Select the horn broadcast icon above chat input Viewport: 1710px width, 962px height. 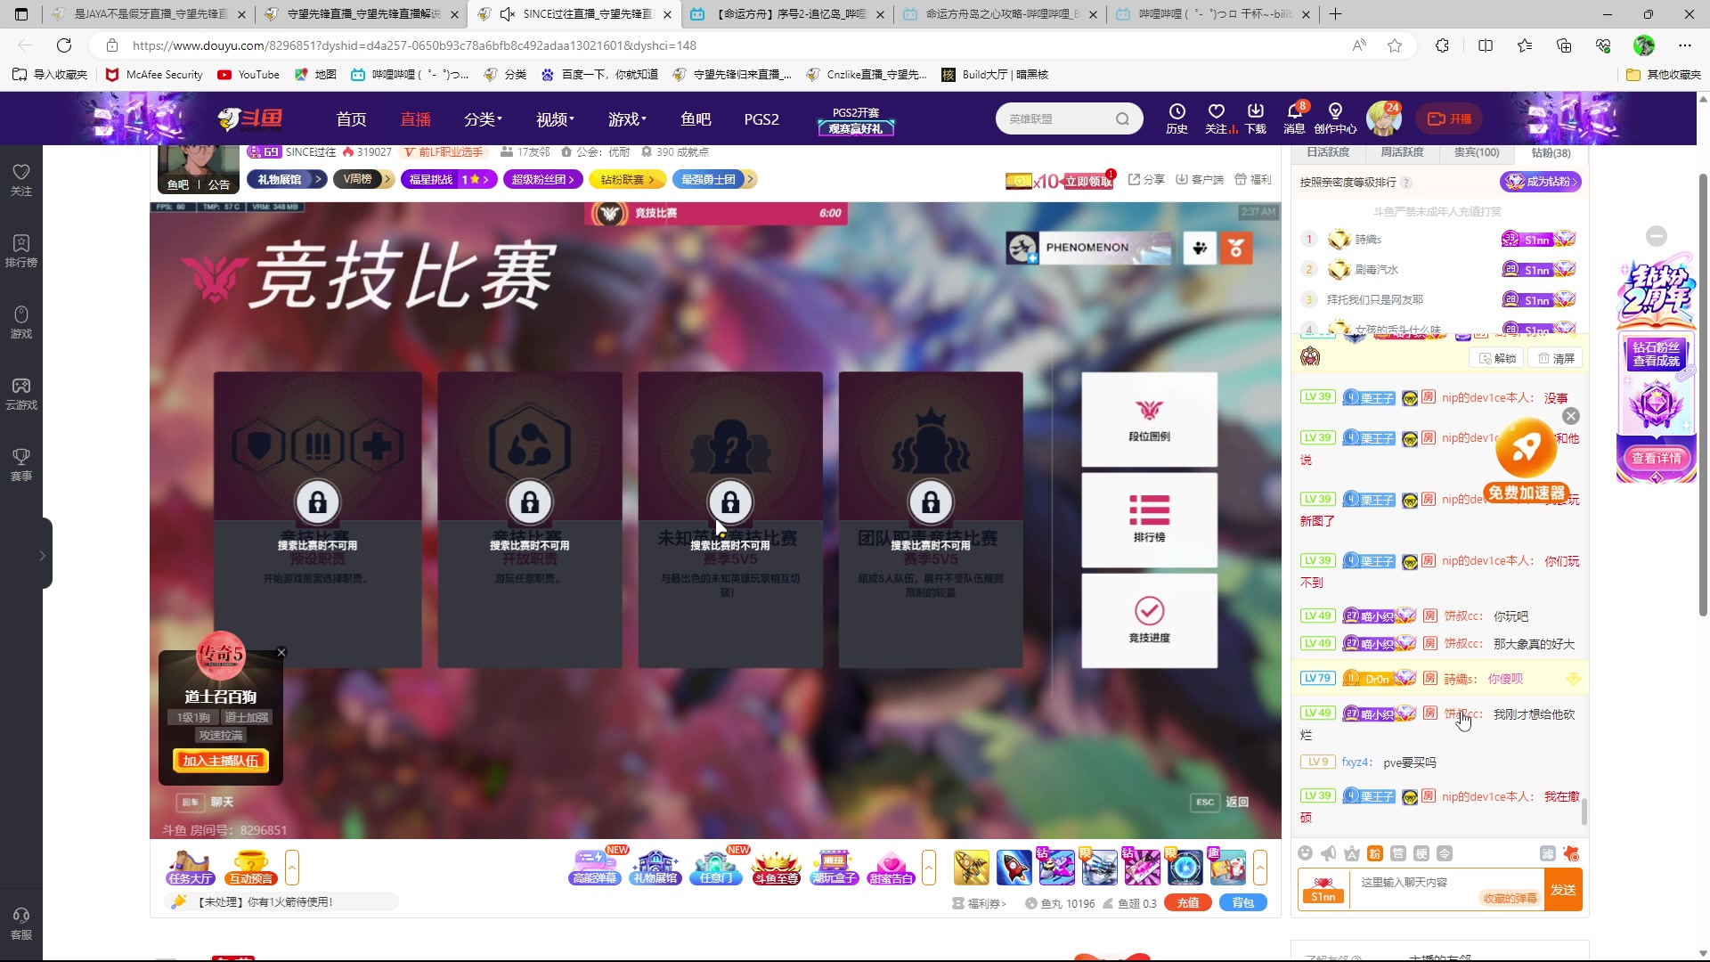click(x=1329, y=852)
